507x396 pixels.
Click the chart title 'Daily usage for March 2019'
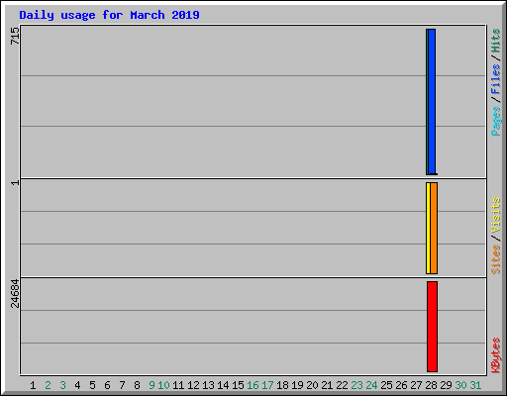click(109, 15)
